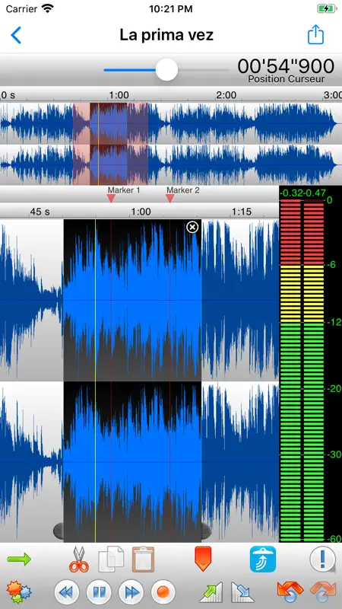Open the blue clipboard app icon
Screen dimensions: 342x609
pyautogui.click(x=263, y=560)
